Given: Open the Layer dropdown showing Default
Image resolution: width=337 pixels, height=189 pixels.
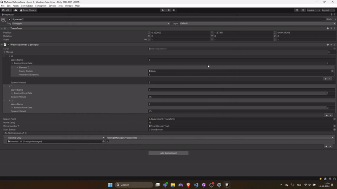Looking at the screenshot, I should point(257,24).
